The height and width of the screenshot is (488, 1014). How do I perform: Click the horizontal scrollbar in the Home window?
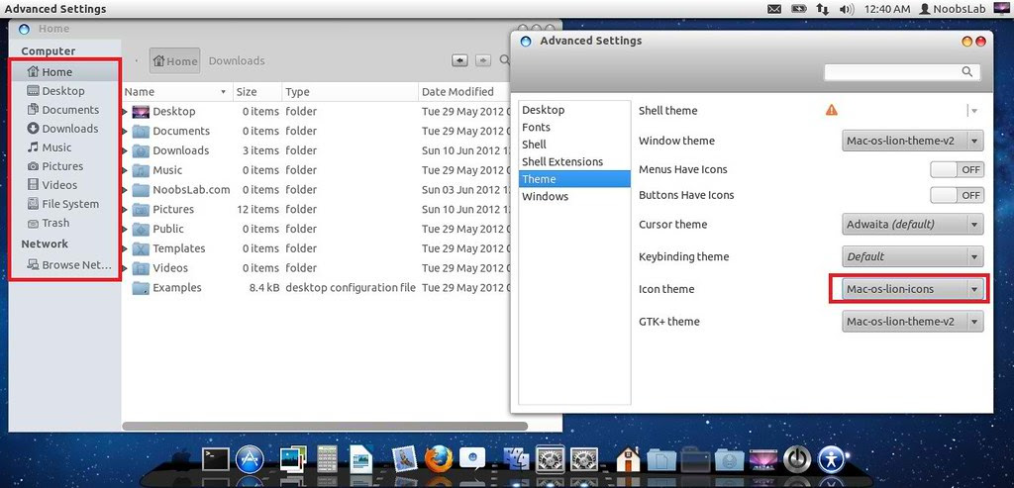coord(325,427)
